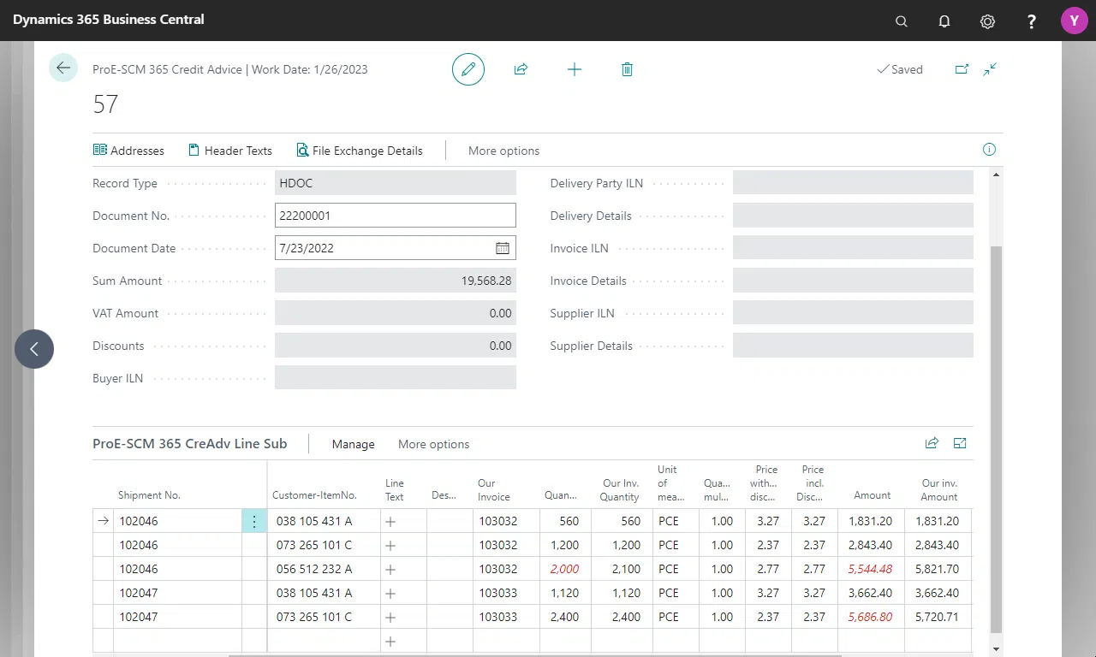Go back with the arrow button
Viewport: 1096px width, 657px height.
[63, 68]
